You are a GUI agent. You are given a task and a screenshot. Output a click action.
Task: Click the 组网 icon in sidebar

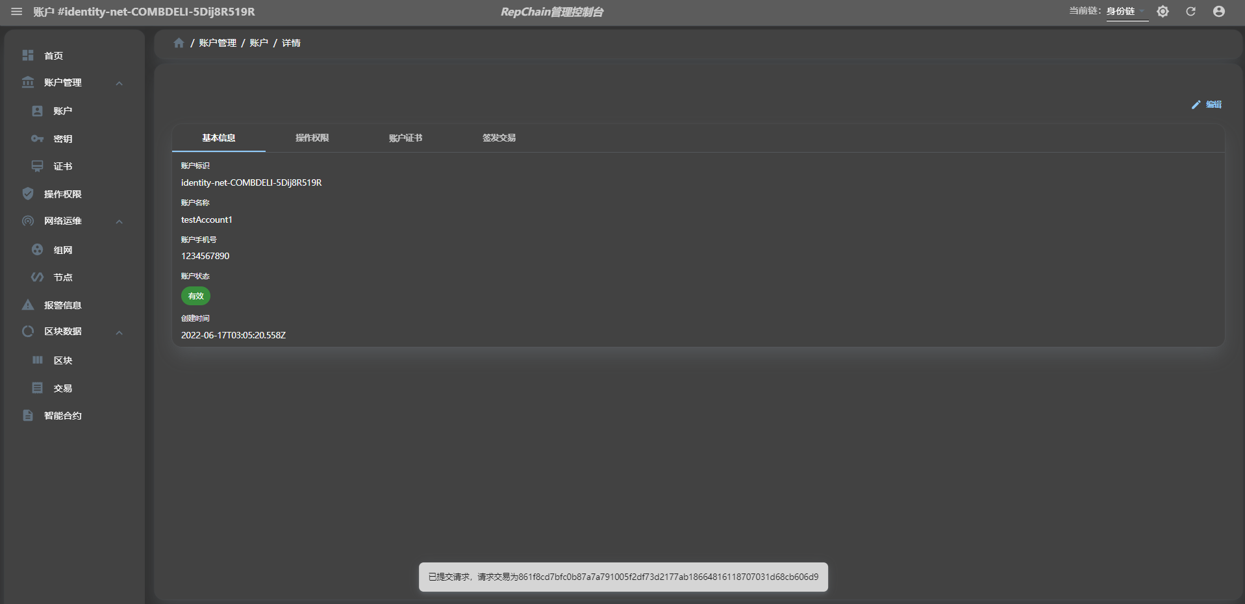pyautogui.click(x=38, y=249)
